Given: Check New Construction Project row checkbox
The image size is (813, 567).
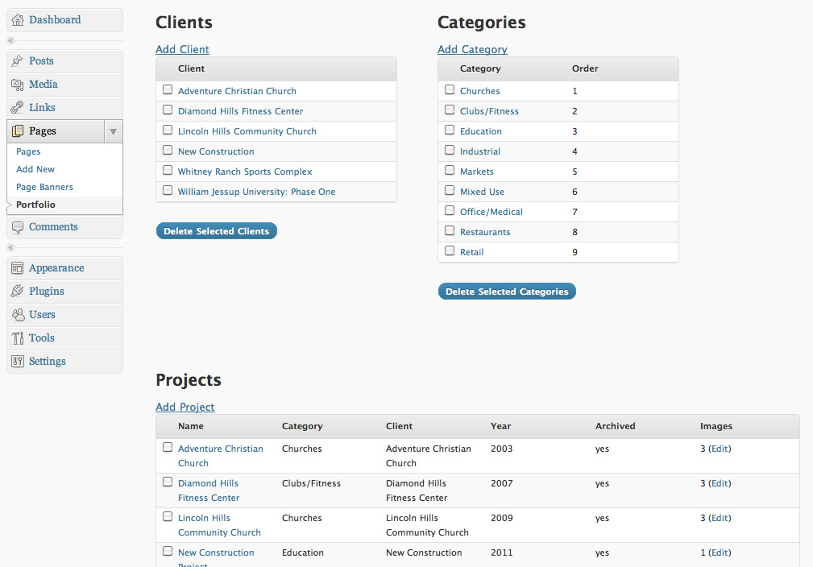Looking at the screenshot, I should coord(168,552).
